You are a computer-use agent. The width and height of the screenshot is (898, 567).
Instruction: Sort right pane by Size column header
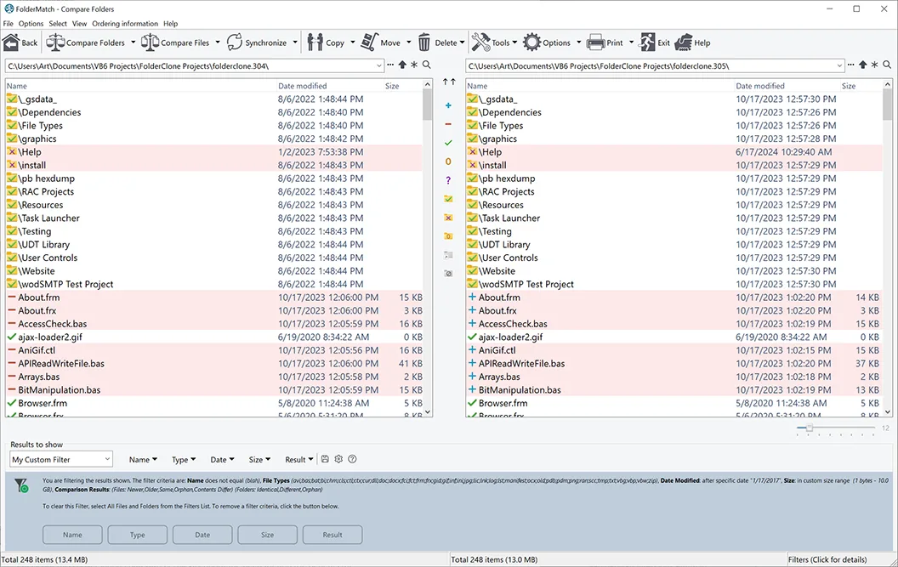(849, 86)
